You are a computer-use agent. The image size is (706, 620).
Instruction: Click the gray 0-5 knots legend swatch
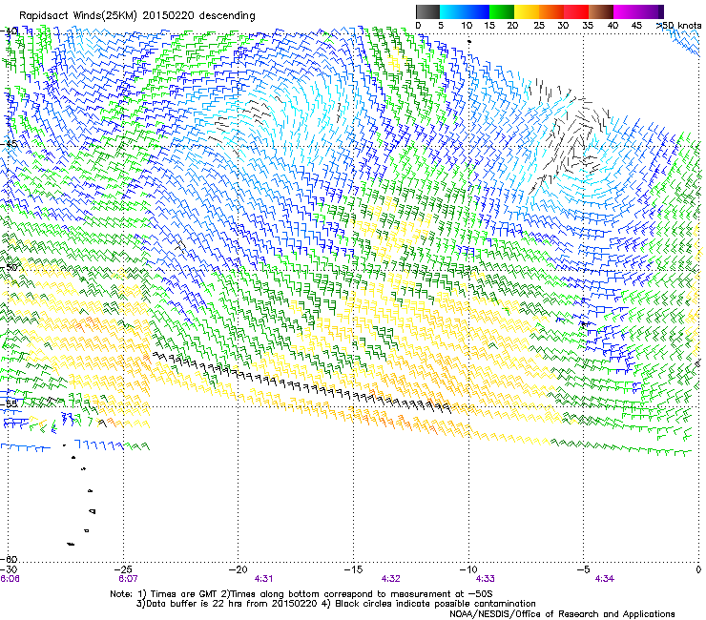[x=427, y=11]
